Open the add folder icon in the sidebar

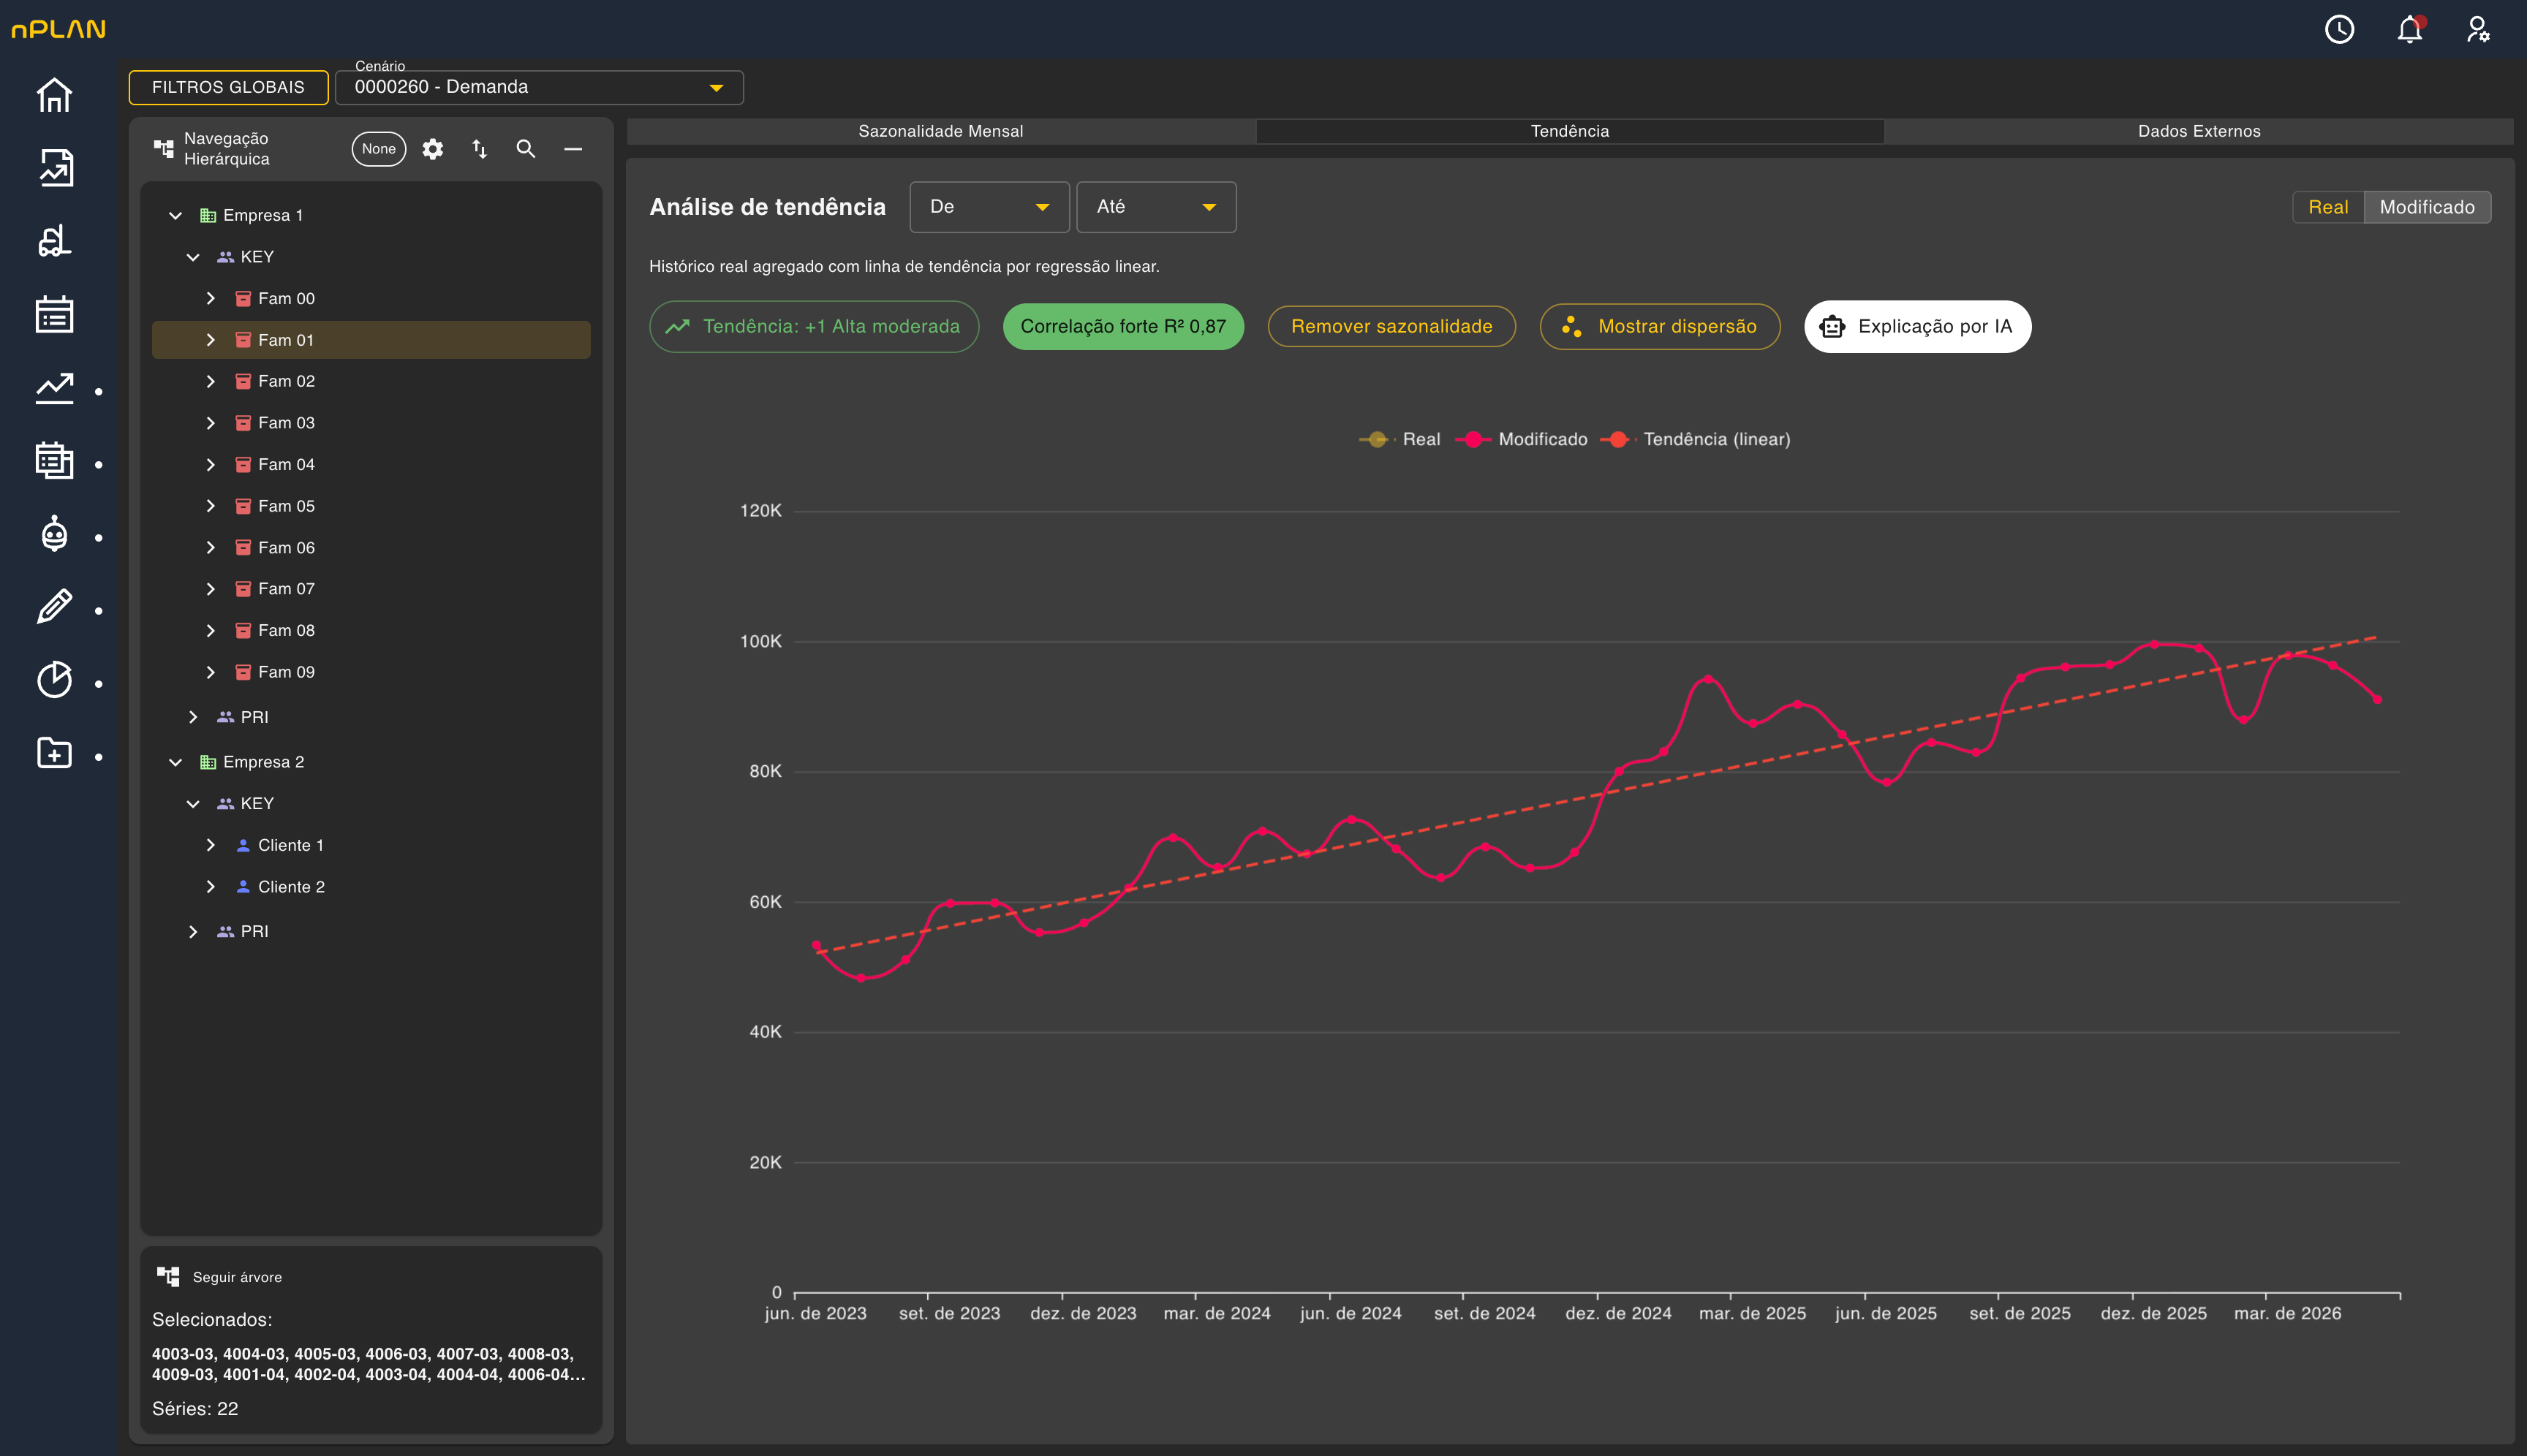[x=54, y=753]
